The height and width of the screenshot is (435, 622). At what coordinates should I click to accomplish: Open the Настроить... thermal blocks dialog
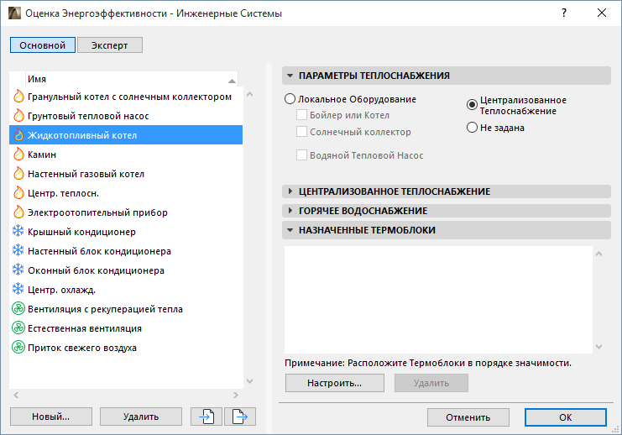point(334,383)
